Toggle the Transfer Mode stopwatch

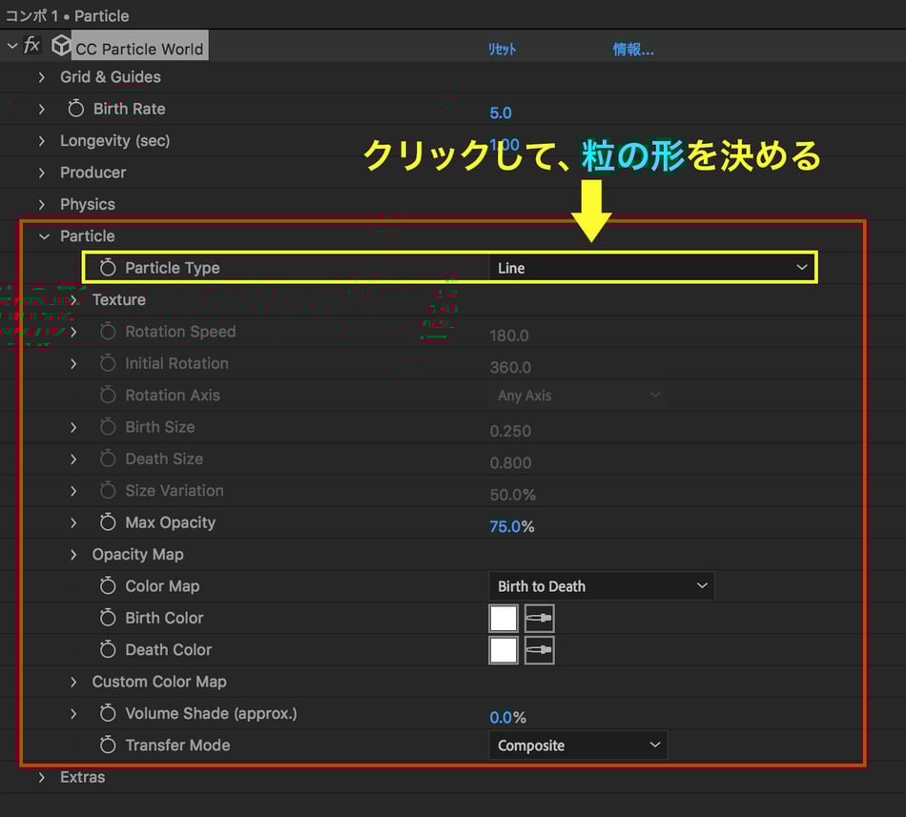pos(108,746)
